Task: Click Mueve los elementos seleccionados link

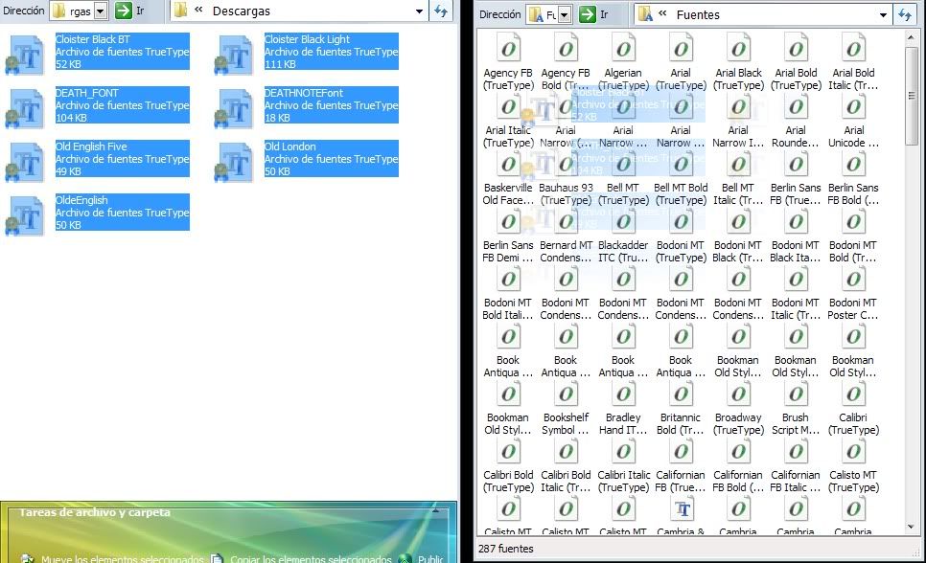Action: tap(122, 559)
